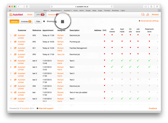Open the Invoices tab
This screenshot has height=123, width=168.
click(x=52, y=15)
